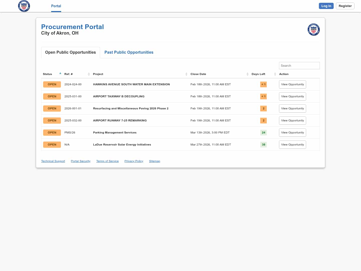
Task: Click the Akron city seal logo in header
Action: [24, 6]
